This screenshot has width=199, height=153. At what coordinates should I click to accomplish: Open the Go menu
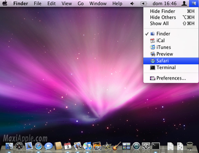coord(80,3)
